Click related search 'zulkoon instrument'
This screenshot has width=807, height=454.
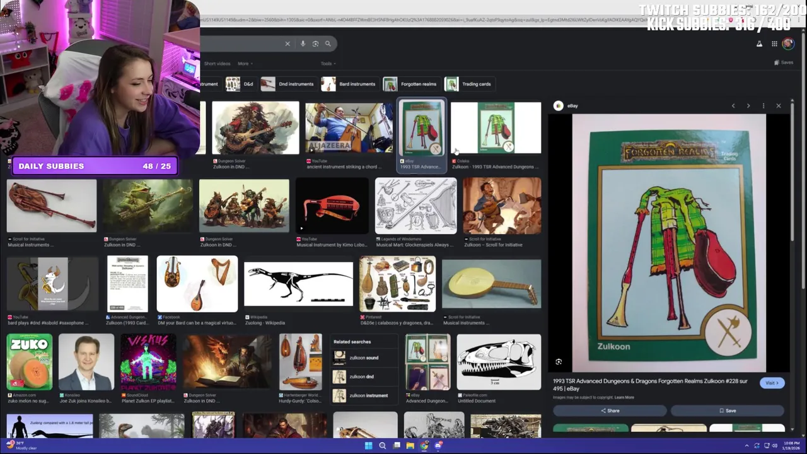pyautogui.click(x=363, y=395)
